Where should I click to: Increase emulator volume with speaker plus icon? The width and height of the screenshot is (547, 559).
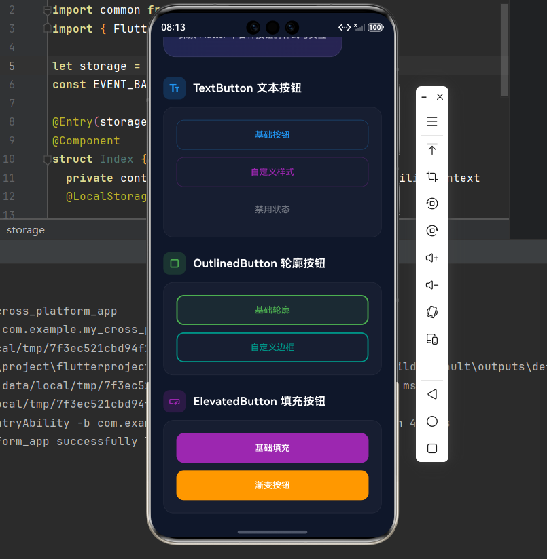pos(432,258)
